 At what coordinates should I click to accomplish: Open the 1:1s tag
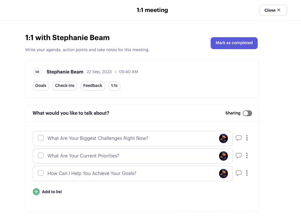[x=114, y=86]
